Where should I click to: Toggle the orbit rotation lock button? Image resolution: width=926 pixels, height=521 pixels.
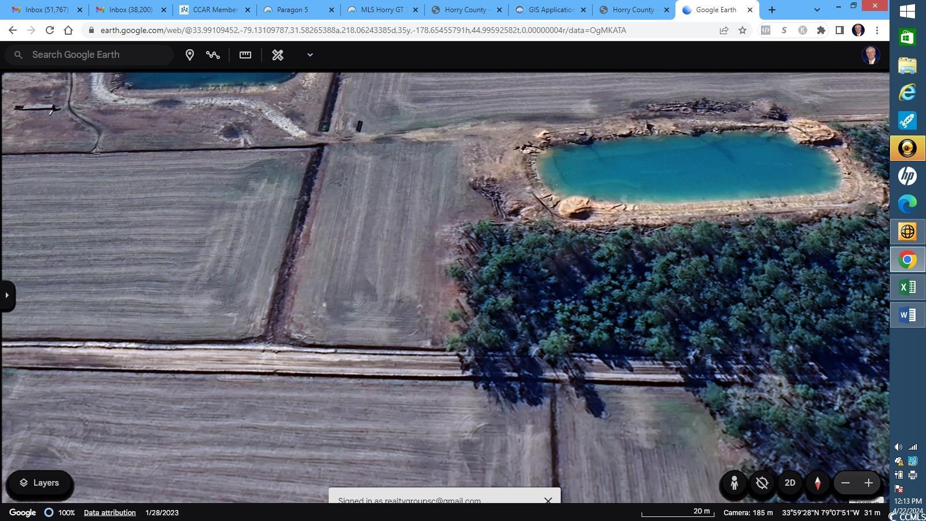(762, 483)
